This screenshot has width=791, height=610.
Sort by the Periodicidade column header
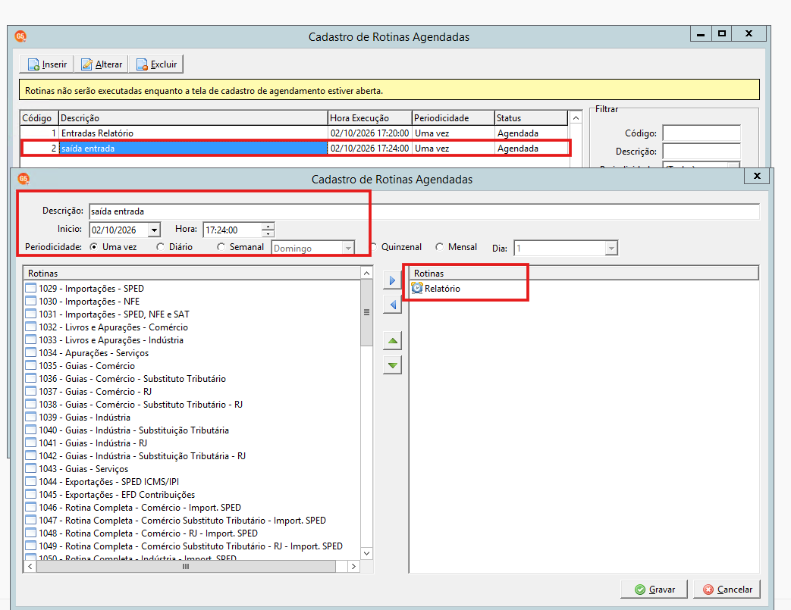[453, 118]
